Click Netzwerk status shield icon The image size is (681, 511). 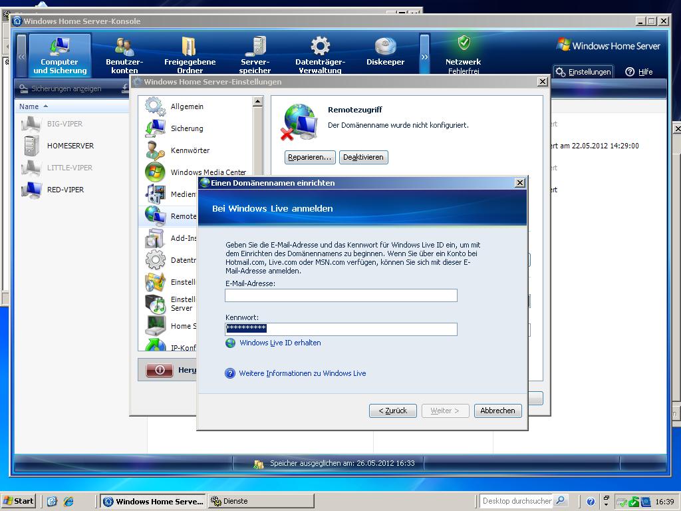(x=464, y=43)
